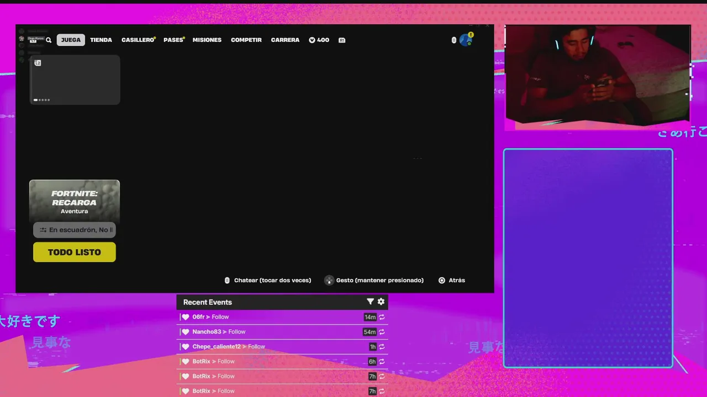Click Gesto (mantener presionado)
The width and height of the screenshot is (707, 397).
click(380, 280)
